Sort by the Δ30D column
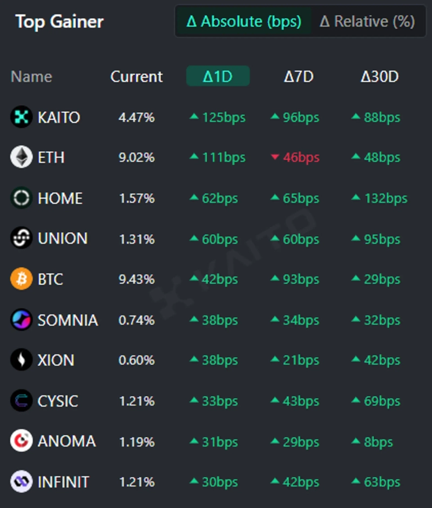This screenshot has width=432, height=508. tap(380, 76)
